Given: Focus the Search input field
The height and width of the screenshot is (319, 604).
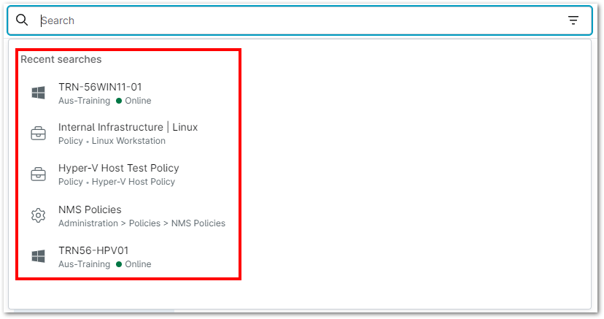Looking at the screenshot, I should click(292, 20).
